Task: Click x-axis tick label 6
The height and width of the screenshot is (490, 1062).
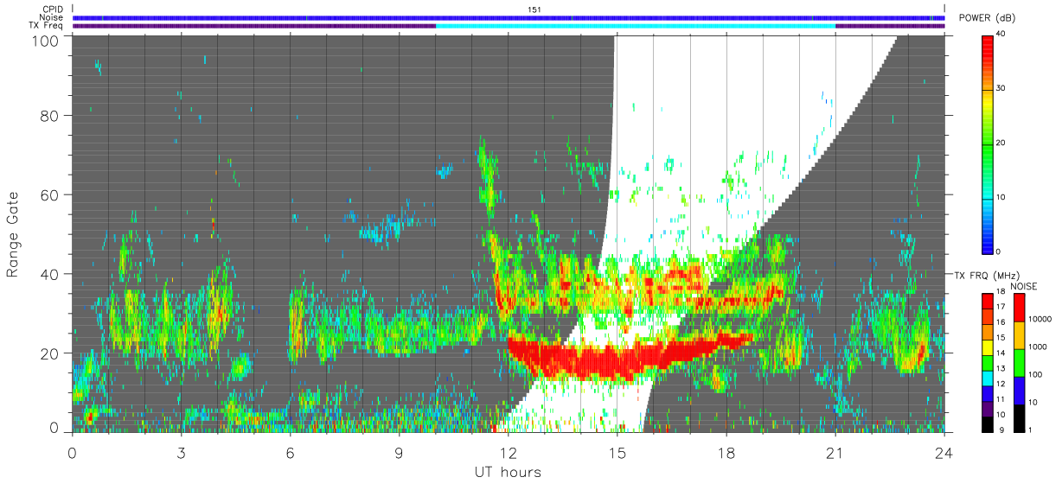Action: [x=290, y=452]
